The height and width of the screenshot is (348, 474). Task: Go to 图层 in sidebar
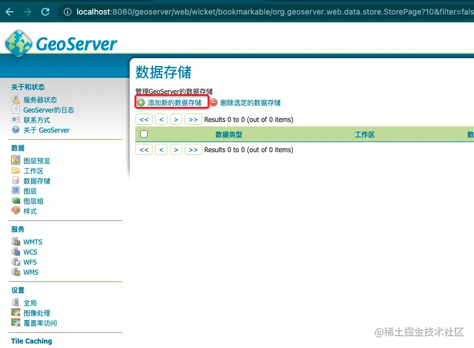(x=30, y=191)
